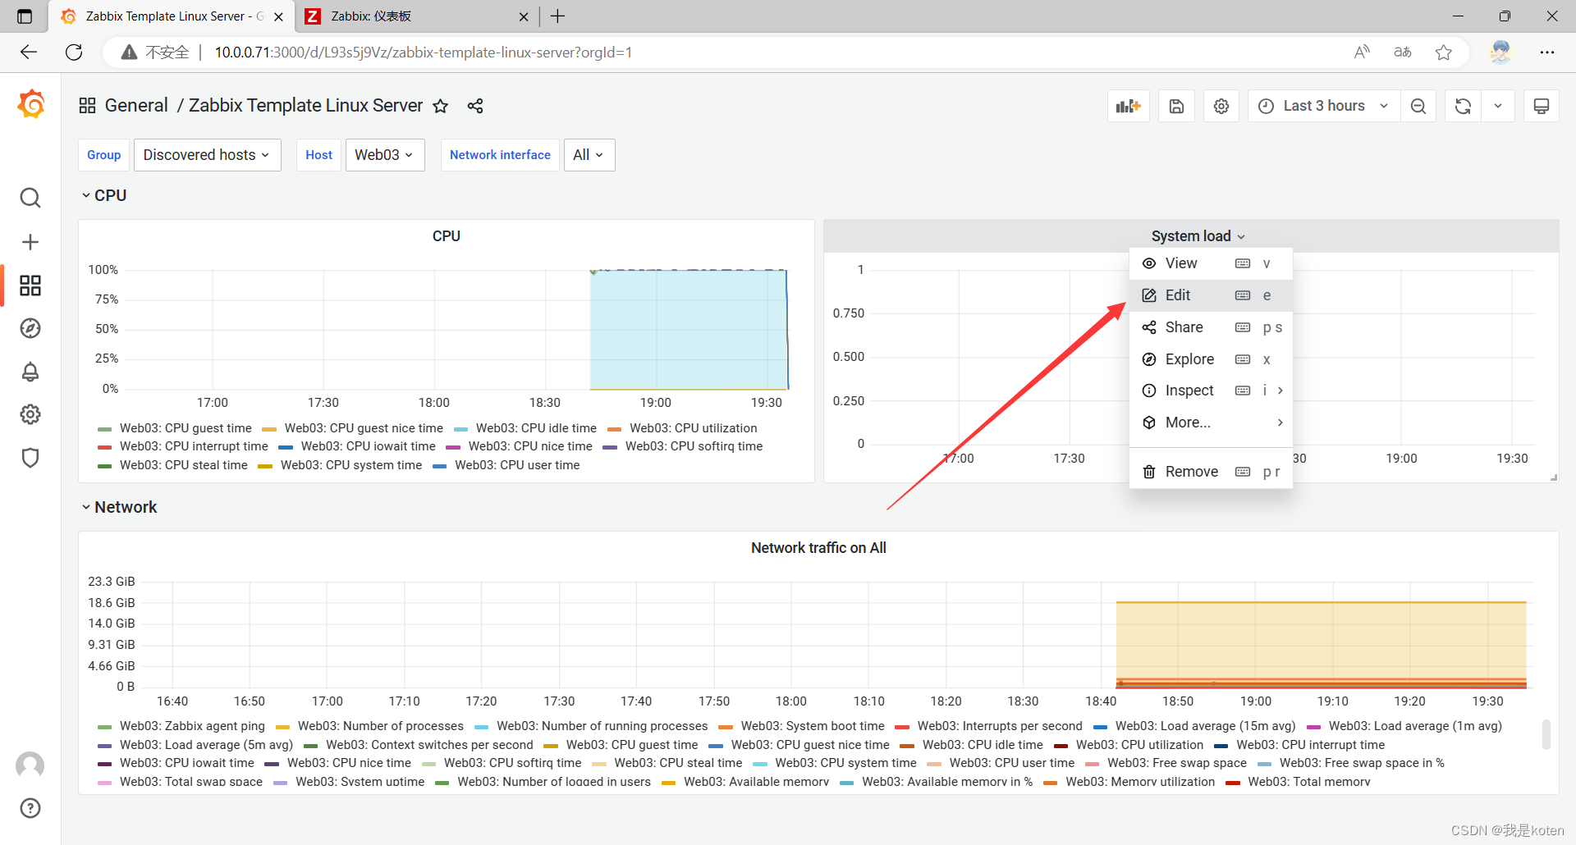Collapse the CPU row
This screenshot has width=1576, height=845.
(103, 195)
